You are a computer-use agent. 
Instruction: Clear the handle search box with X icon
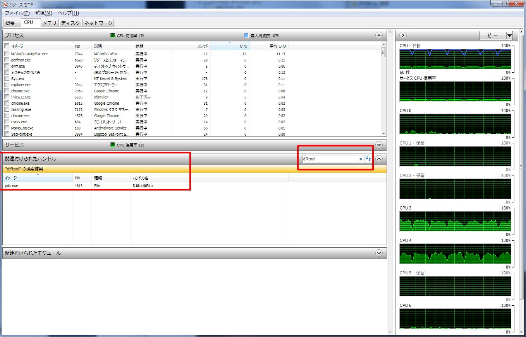coord(361,159)
